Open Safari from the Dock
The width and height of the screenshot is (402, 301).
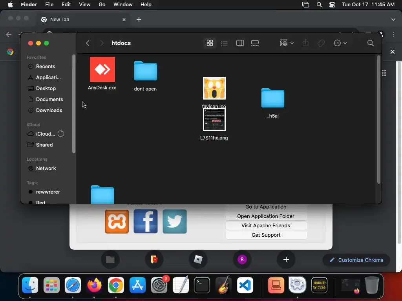tap(73, 285)
